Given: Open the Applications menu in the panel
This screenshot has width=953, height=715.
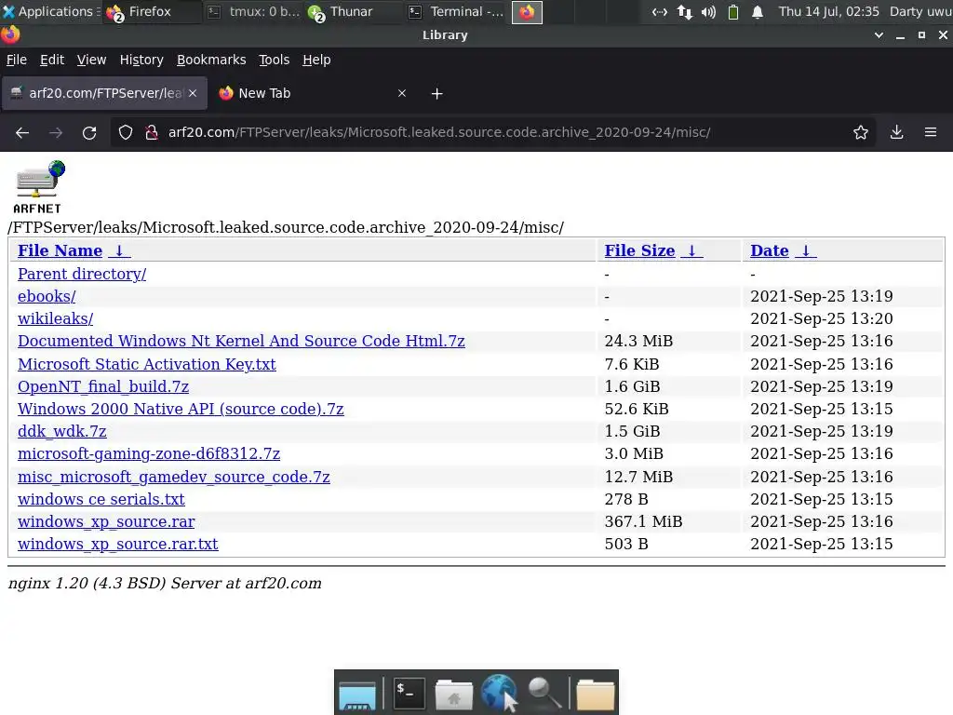Looking at the screenshot, I should 50,11.
